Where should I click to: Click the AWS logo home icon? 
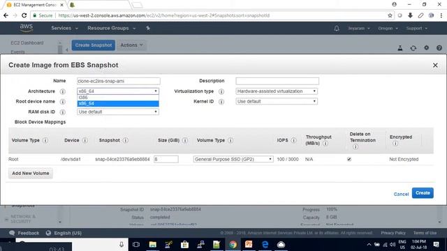pyautogui.click(x=27, y=28)
